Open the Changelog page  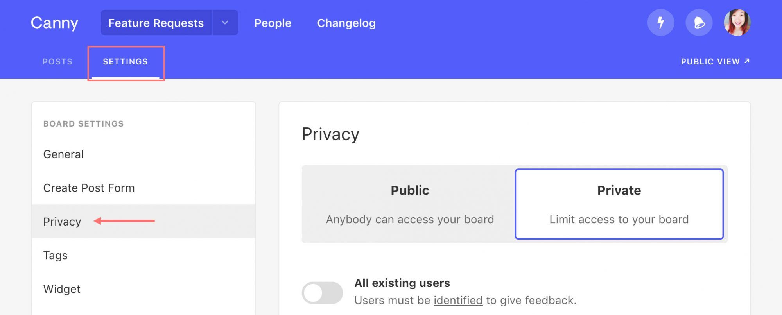346,23
